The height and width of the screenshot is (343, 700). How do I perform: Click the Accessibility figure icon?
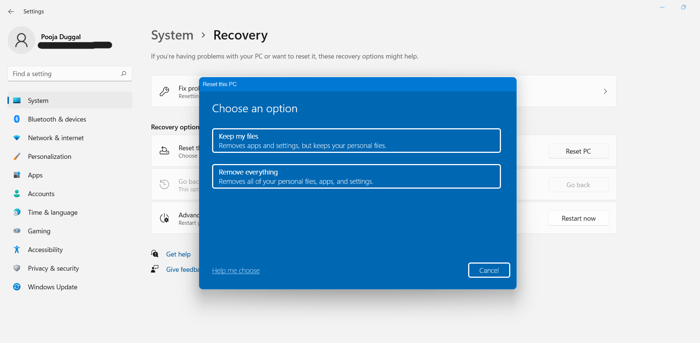tap(17, 249)
